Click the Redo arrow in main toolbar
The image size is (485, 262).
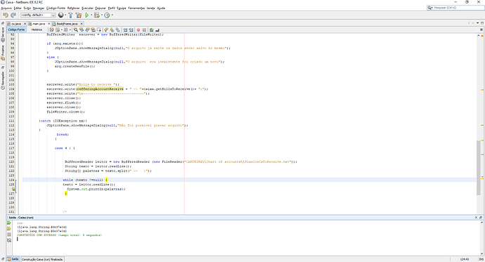click(x=13, y=15)
